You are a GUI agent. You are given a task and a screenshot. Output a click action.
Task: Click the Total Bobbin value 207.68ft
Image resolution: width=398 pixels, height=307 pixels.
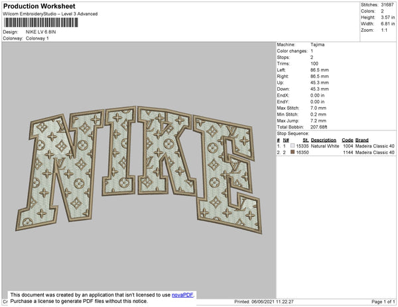319,127
